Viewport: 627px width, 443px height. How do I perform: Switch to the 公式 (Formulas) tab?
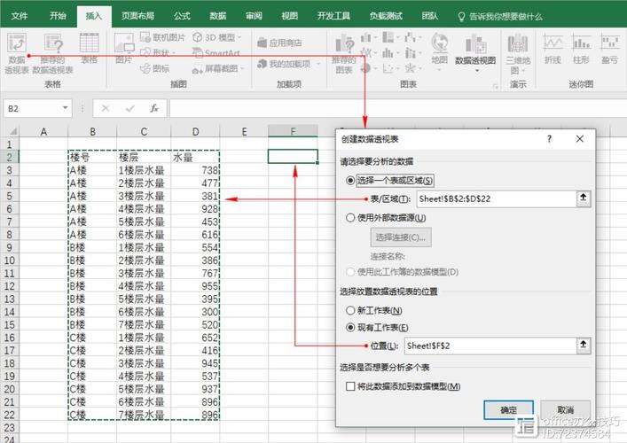[182, 16]
